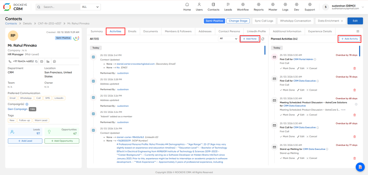Open Dev section in top navigation
Screen dimensions: 368x175
point(296,7)
